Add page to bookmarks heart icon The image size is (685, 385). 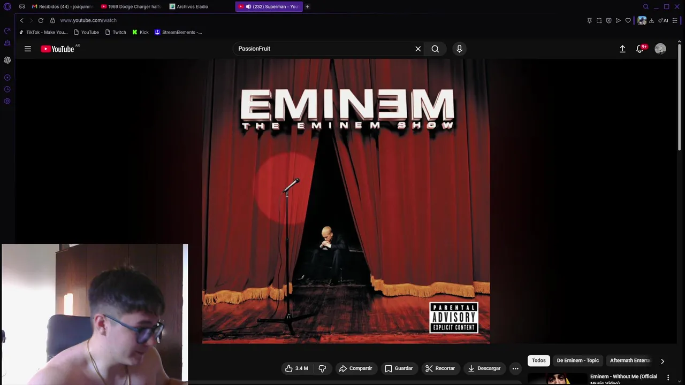click(628, 20)
